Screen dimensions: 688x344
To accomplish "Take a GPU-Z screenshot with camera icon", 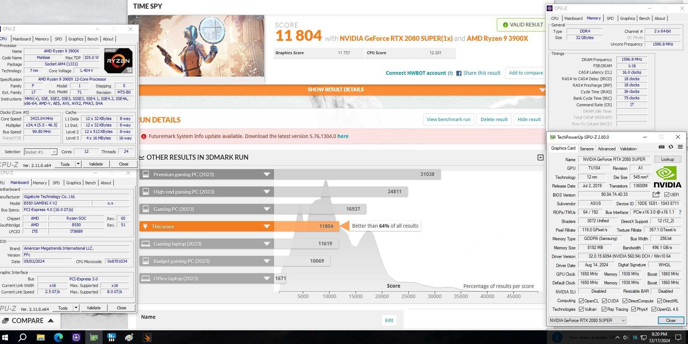I will click(x=661, y=147).
